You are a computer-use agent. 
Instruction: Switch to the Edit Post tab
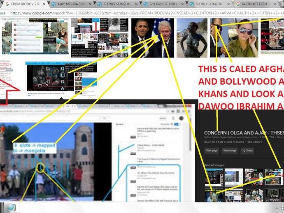(163, 4)
